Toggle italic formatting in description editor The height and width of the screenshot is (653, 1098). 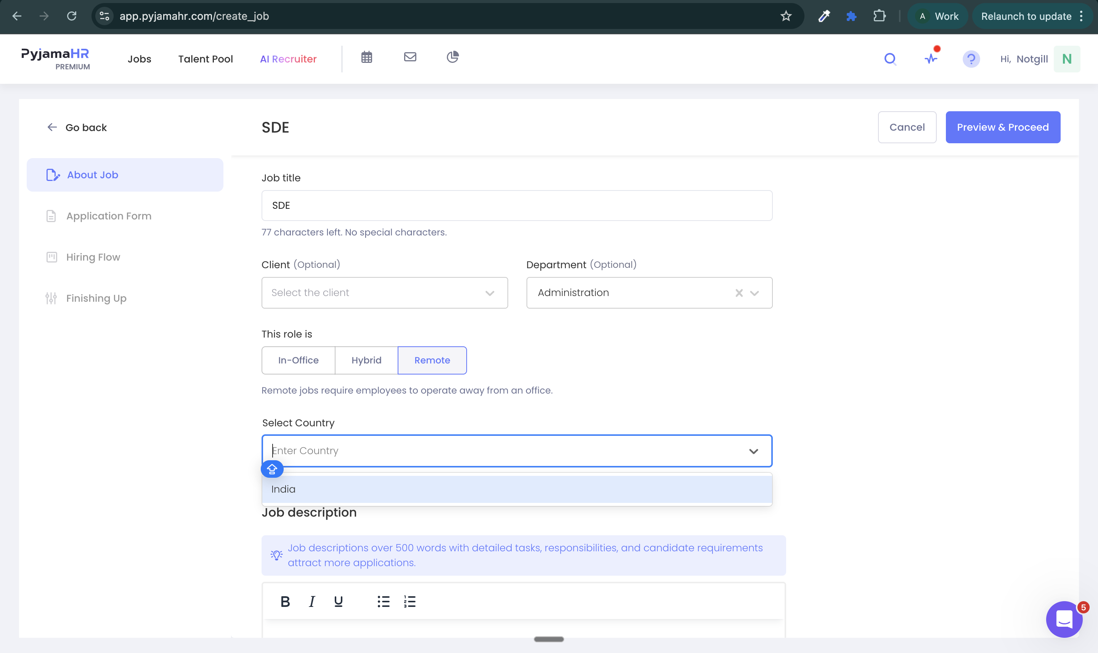[x=312, y=602]
